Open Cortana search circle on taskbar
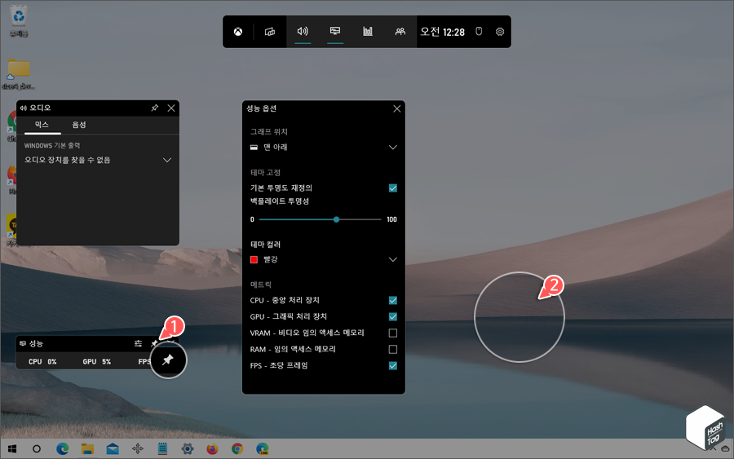This screenshot has height=459, width=734. pyautogui.click(x=37, y=449)
